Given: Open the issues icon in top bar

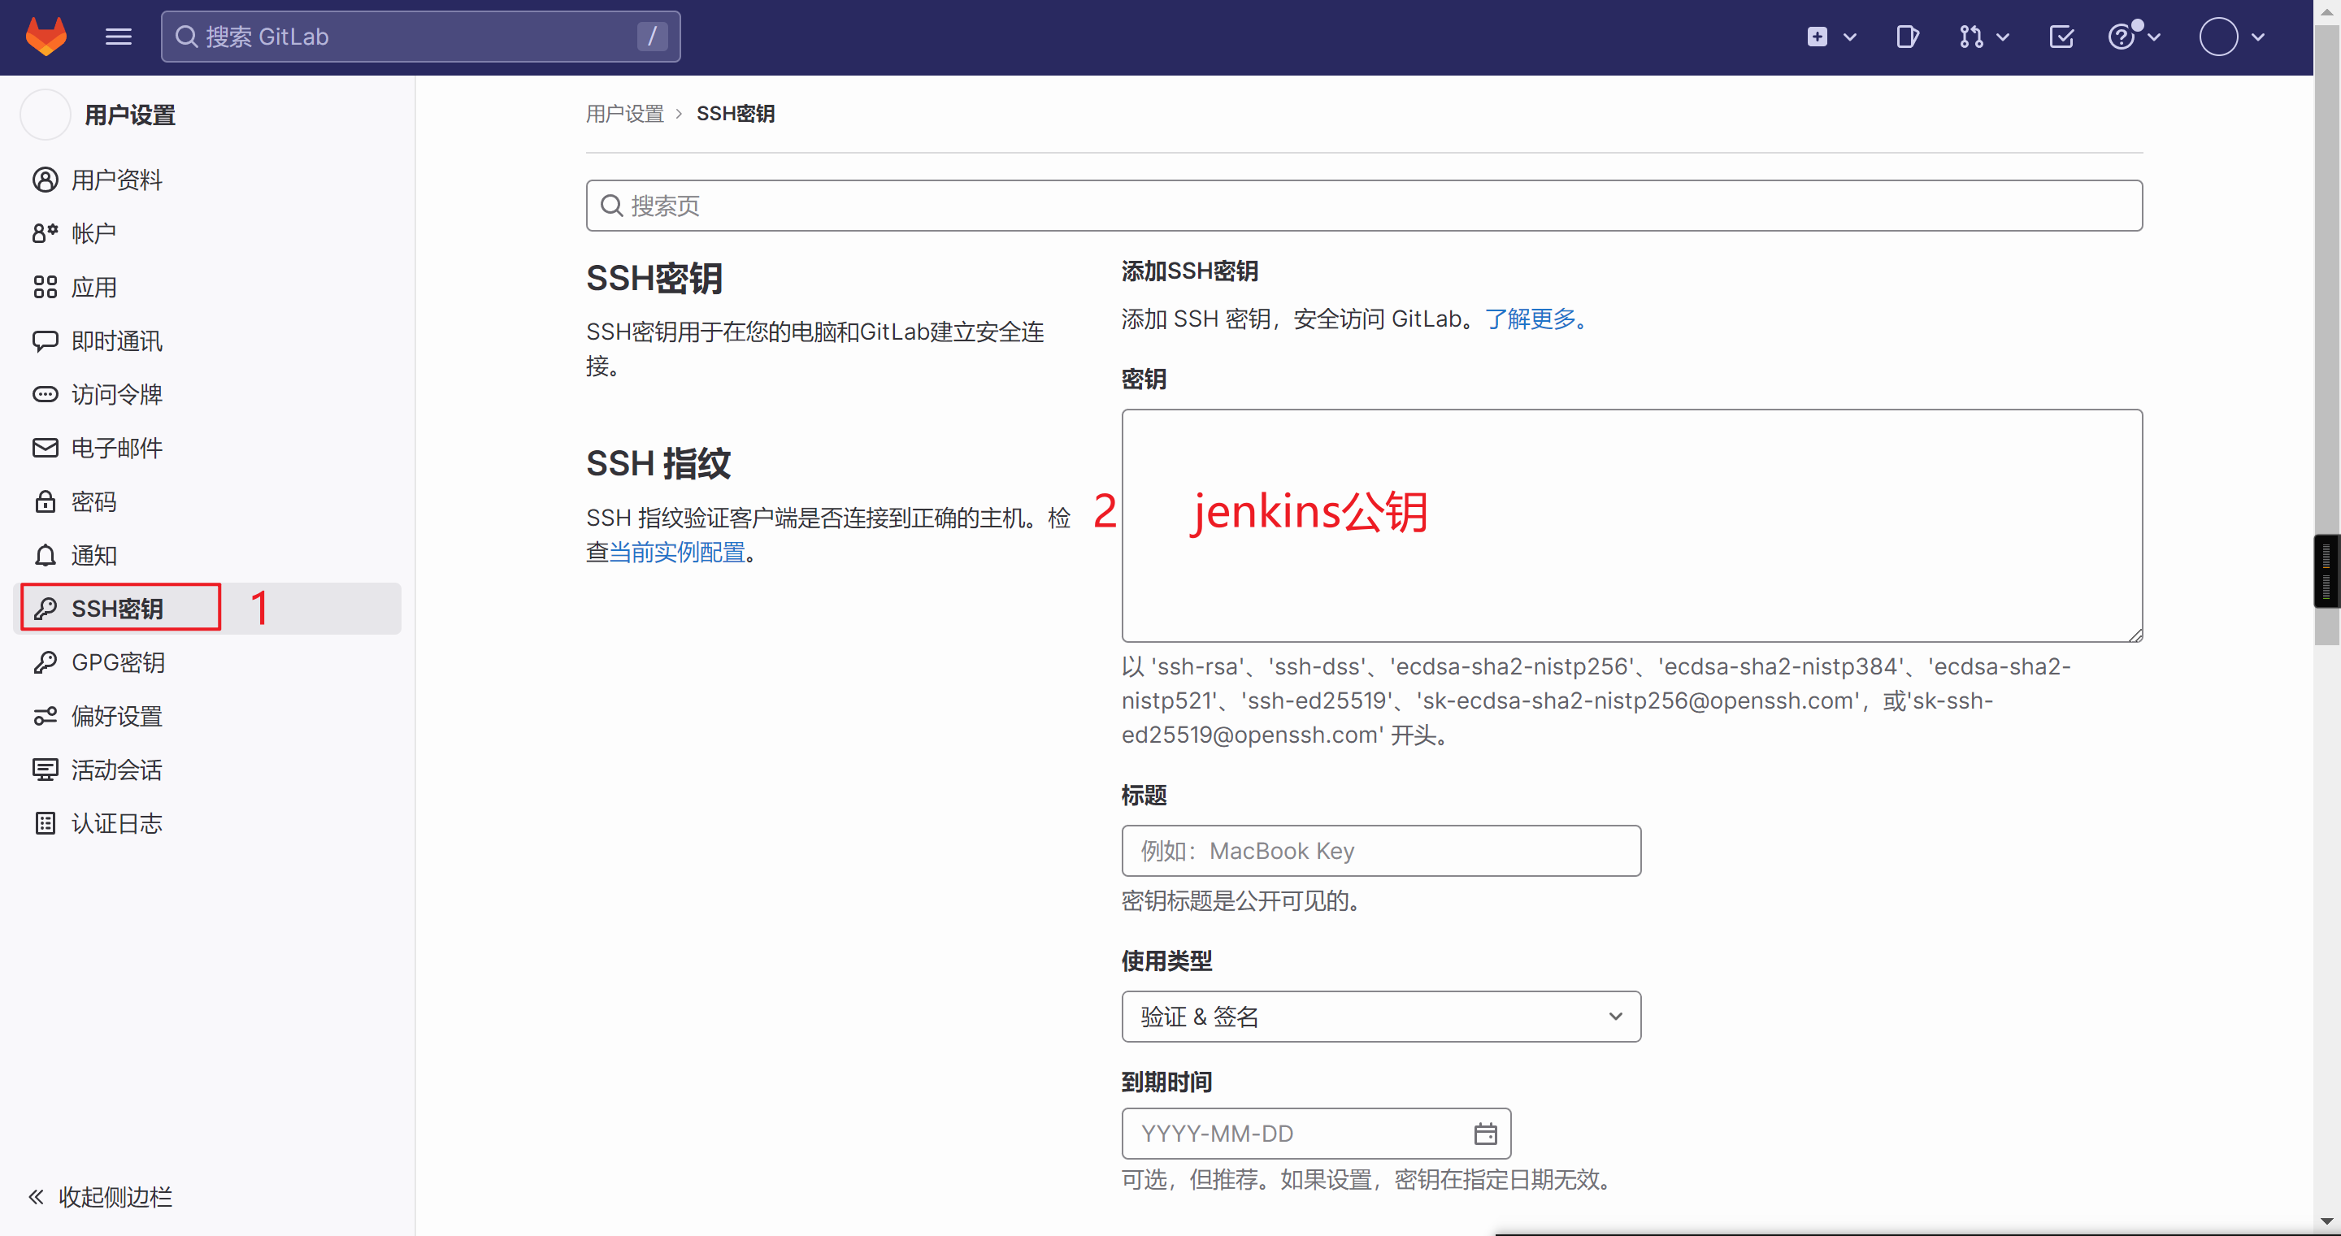Looking at the screenshot, I should pyautogui.click(x=1907, y=37).
